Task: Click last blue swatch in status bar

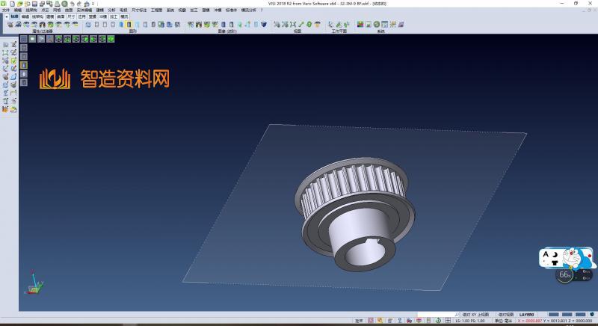Action: (581, 315)
